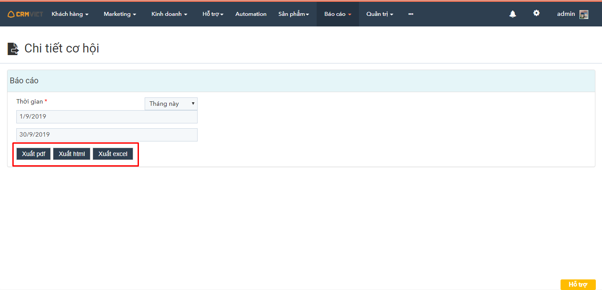Select the Tháng này time range dropdown
Viewport: 602px width, 290px height.
pos(171,104)
